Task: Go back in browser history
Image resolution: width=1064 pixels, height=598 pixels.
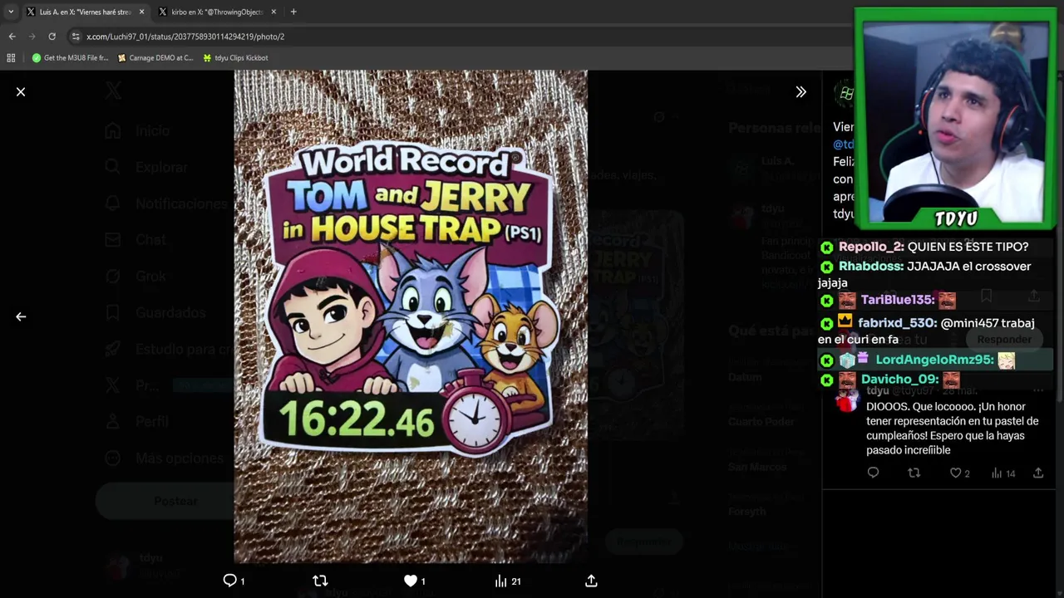Action: (x=12, y=37)
